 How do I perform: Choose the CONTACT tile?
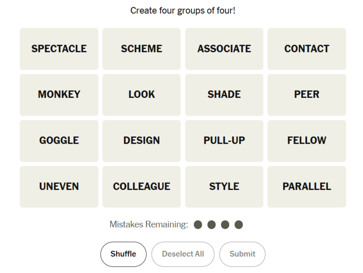307,49
